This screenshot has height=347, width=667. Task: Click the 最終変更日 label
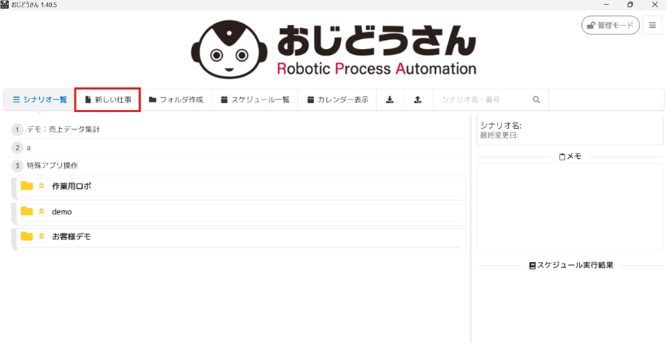499,135
